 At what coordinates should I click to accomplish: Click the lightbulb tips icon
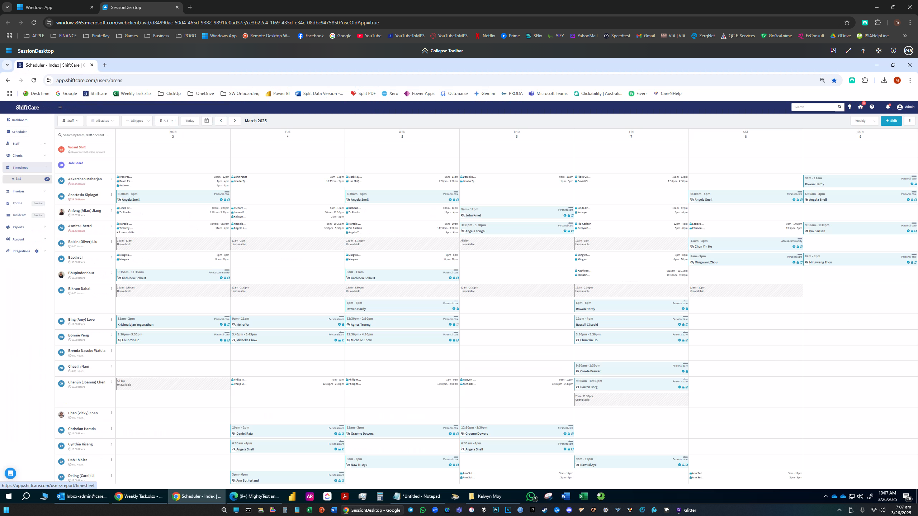pos(850,107)
